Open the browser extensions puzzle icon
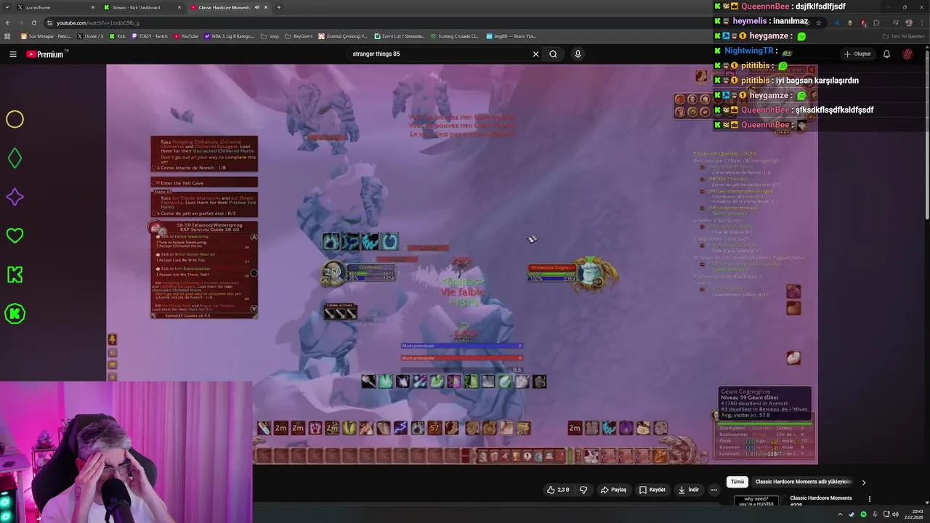The height and width of the screenshot is (523, 930). [x=876, y=23]
